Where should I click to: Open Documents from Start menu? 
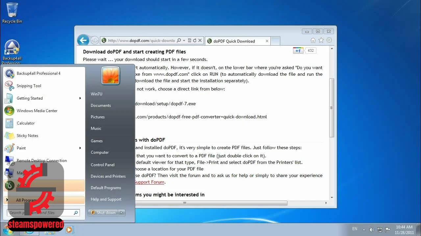[x=101, y=106]
